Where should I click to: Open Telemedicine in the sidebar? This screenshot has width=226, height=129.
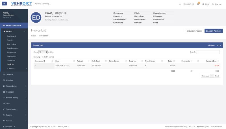12,86
